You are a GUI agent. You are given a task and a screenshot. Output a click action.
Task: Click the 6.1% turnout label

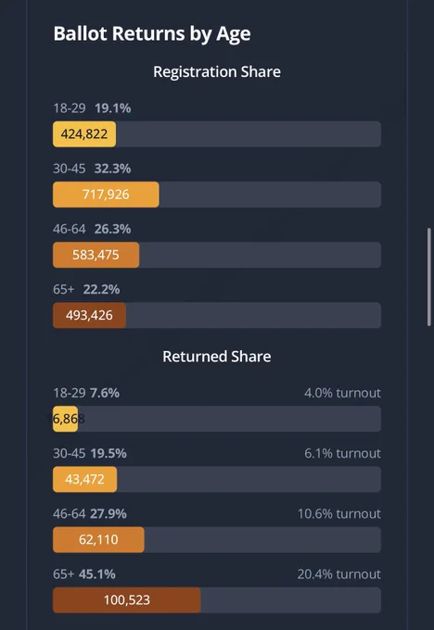(342, 454)
